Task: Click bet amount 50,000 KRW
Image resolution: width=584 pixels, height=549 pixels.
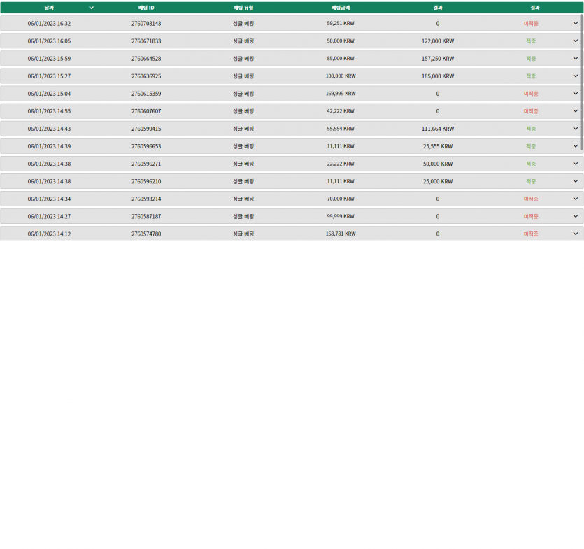Action: tap(341, 41)
